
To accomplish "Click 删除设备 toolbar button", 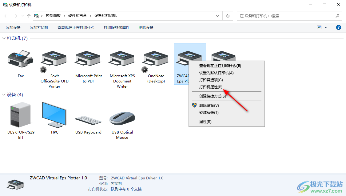I will [x=146, y=28].
